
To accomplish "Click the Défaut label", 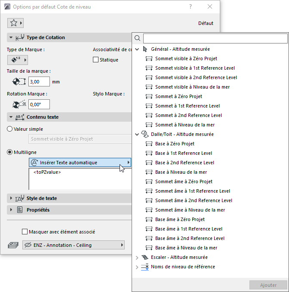I will click(x=206, y=23).
